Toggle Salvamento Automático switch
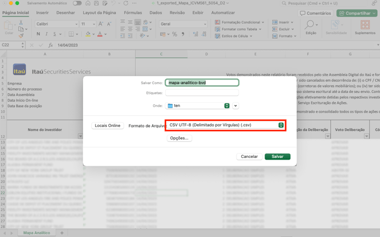This screenshot has width=380, height=237. pyautogui.click(x=77, y=3)
